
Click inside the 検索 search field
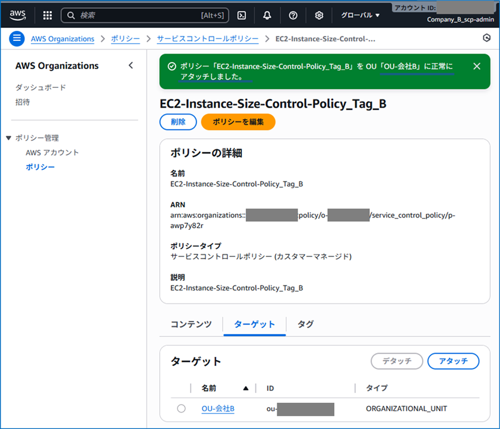point(143,15)
